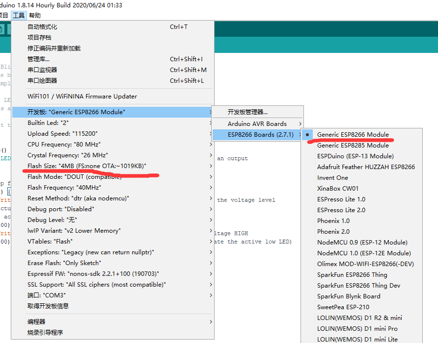This screenshot has width=438, height=343.
Task: Expand CPU Frequency "80 MHz" submenu
Action: [113, 145]
